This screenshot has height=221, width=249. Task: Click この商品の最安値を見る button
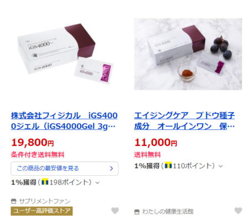point(65,169)
